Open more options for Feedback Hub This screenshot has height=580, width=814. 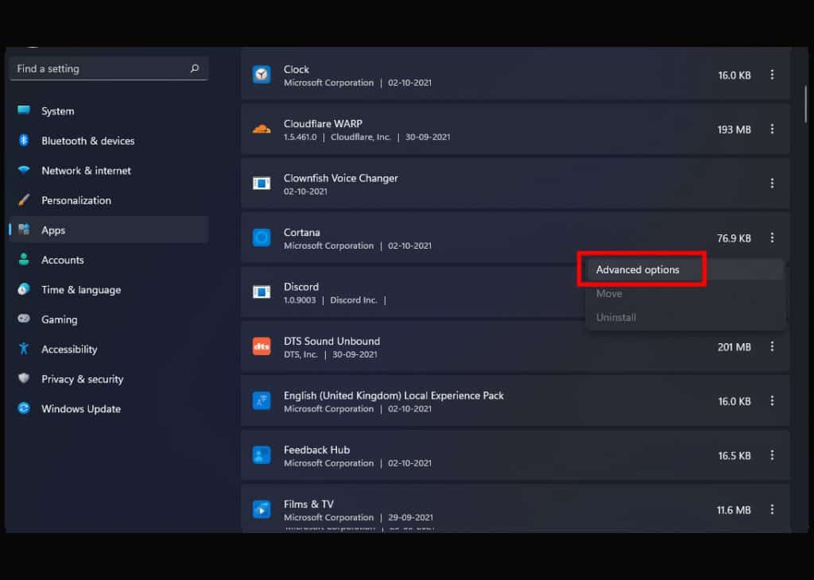click(x=772, y=455)
